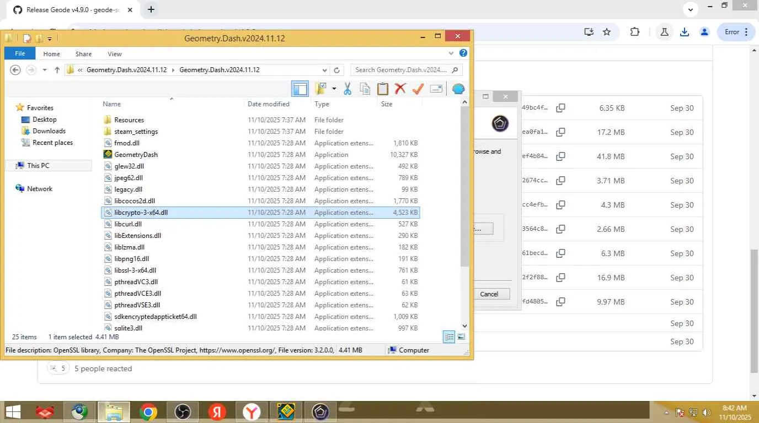
Task: Open Chrome Extensions puzzle icon
Action: pyautogui.click(x=635, y=32)
